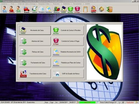
Task: Choose SAIR do Quadro de Menus
Action: pyautogui.click(x=68, y=73)
